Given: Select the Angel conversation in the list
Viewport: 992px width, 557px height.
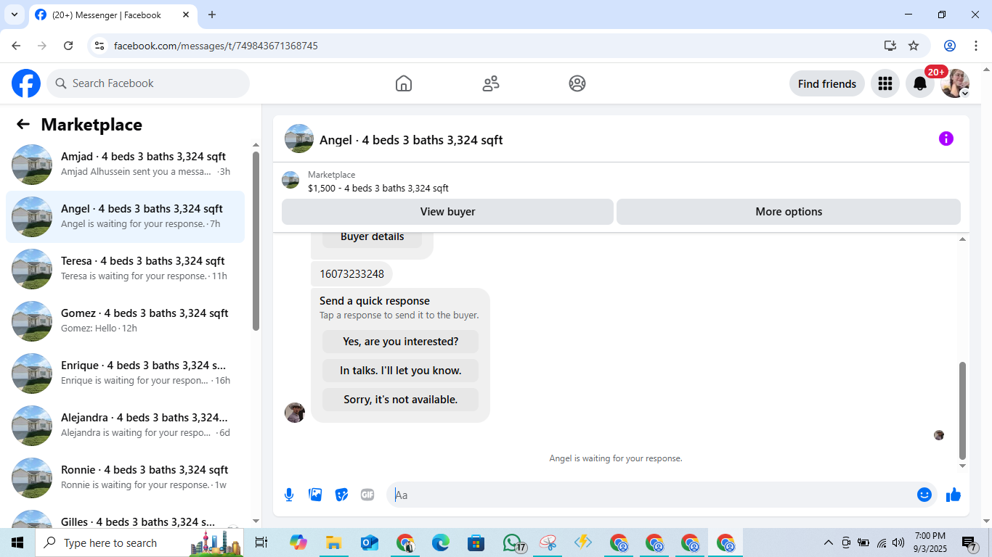Looking at the screenshot, I should pyautogui.click(x=125, y=217).
